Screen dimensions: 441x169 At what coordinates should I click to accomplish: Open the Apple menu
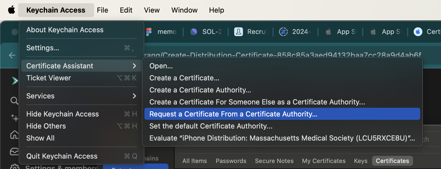[11, 10]
